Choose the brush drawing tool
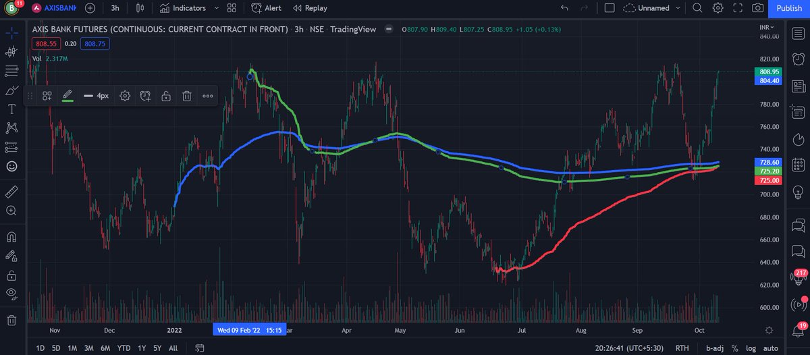810x355 pixels. pyautogui.click(x=11, y=90)
